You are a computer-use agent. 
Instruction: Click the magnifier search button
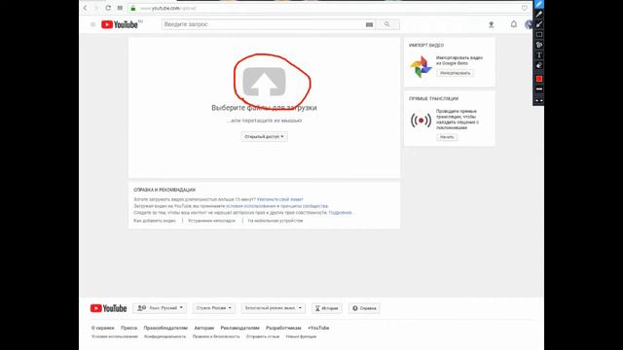(x=387, y=24)
